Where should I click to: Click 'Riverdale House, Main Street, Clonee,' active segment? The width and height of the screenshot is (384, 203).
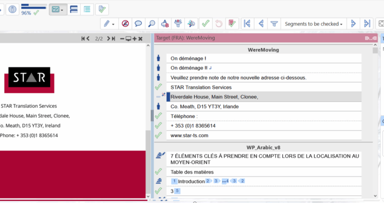[264, 97]
